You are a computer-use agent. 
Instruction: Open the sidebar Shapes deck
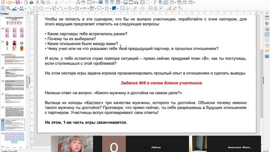(267, 40)
